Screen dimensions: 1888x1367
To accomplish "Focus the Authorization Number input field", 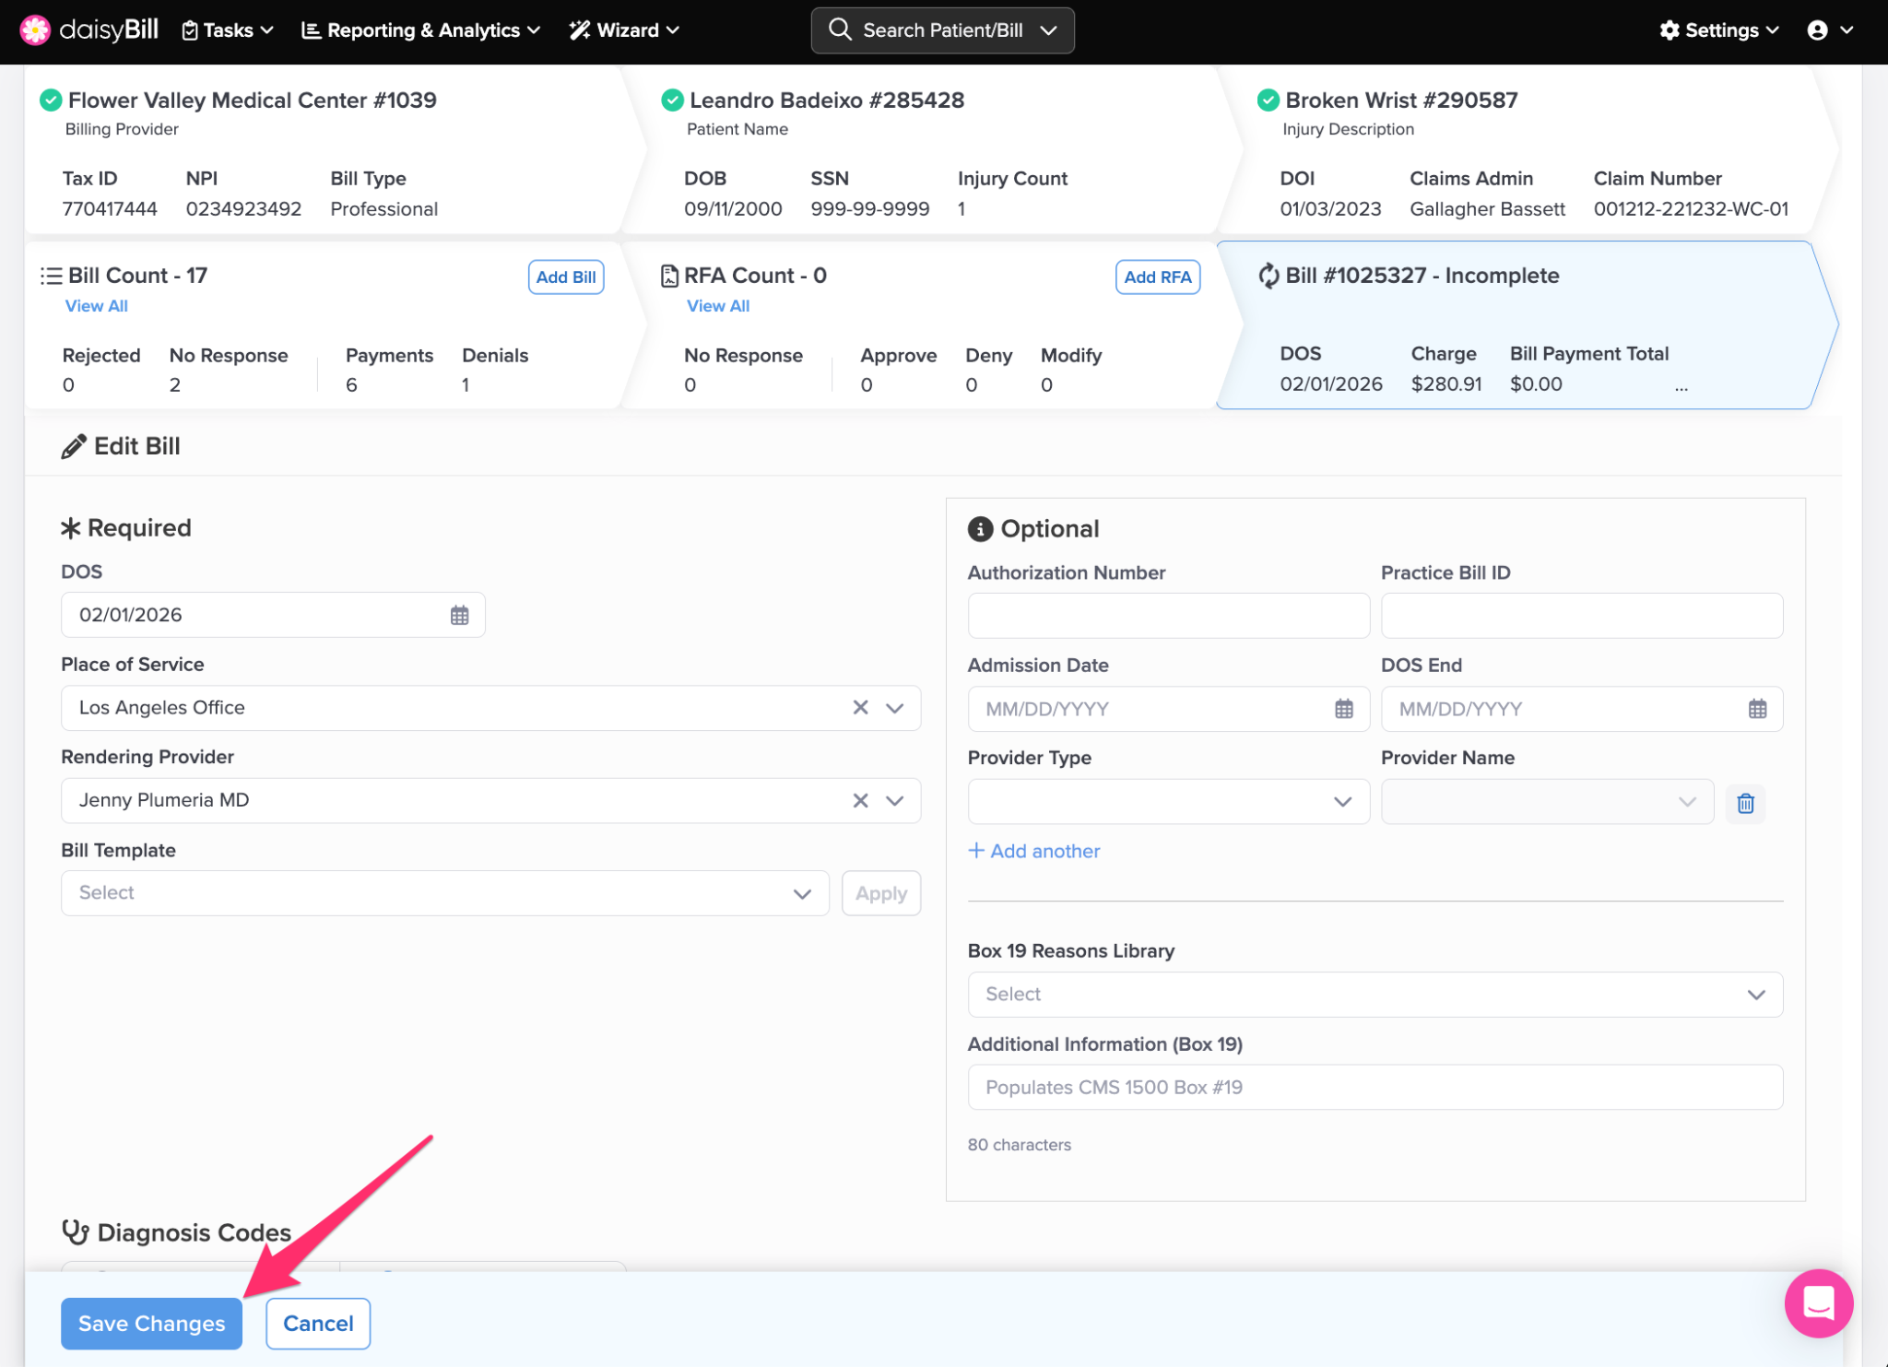I will click(x=1168, y=616).
